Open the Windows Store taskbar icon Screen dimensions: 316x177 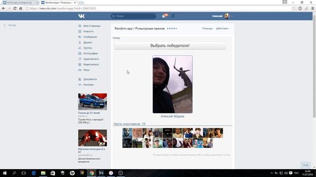53,173
